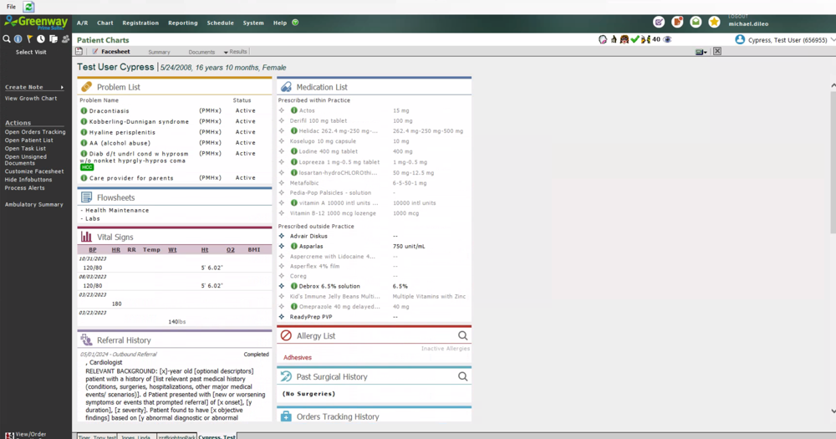The height and width of the screenshot is (439, 836).
Task: Click the green refresh icon beside File
Action: point(29,7)
